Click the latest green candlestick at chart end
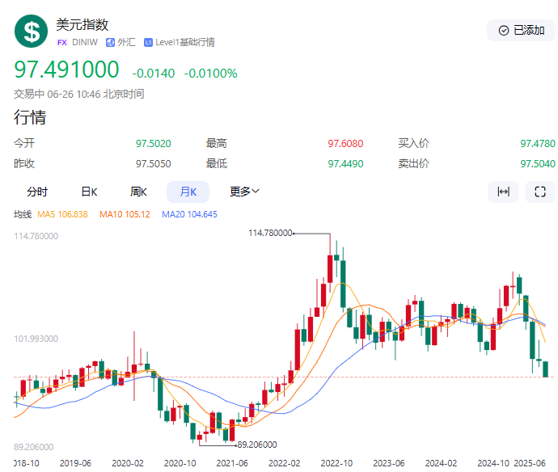 point(546,369)
